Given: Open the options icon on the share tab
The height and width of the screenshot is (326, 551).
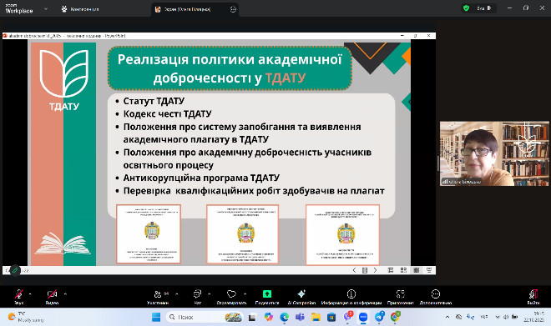Looking at the screenshot, I should pos(233,9).
